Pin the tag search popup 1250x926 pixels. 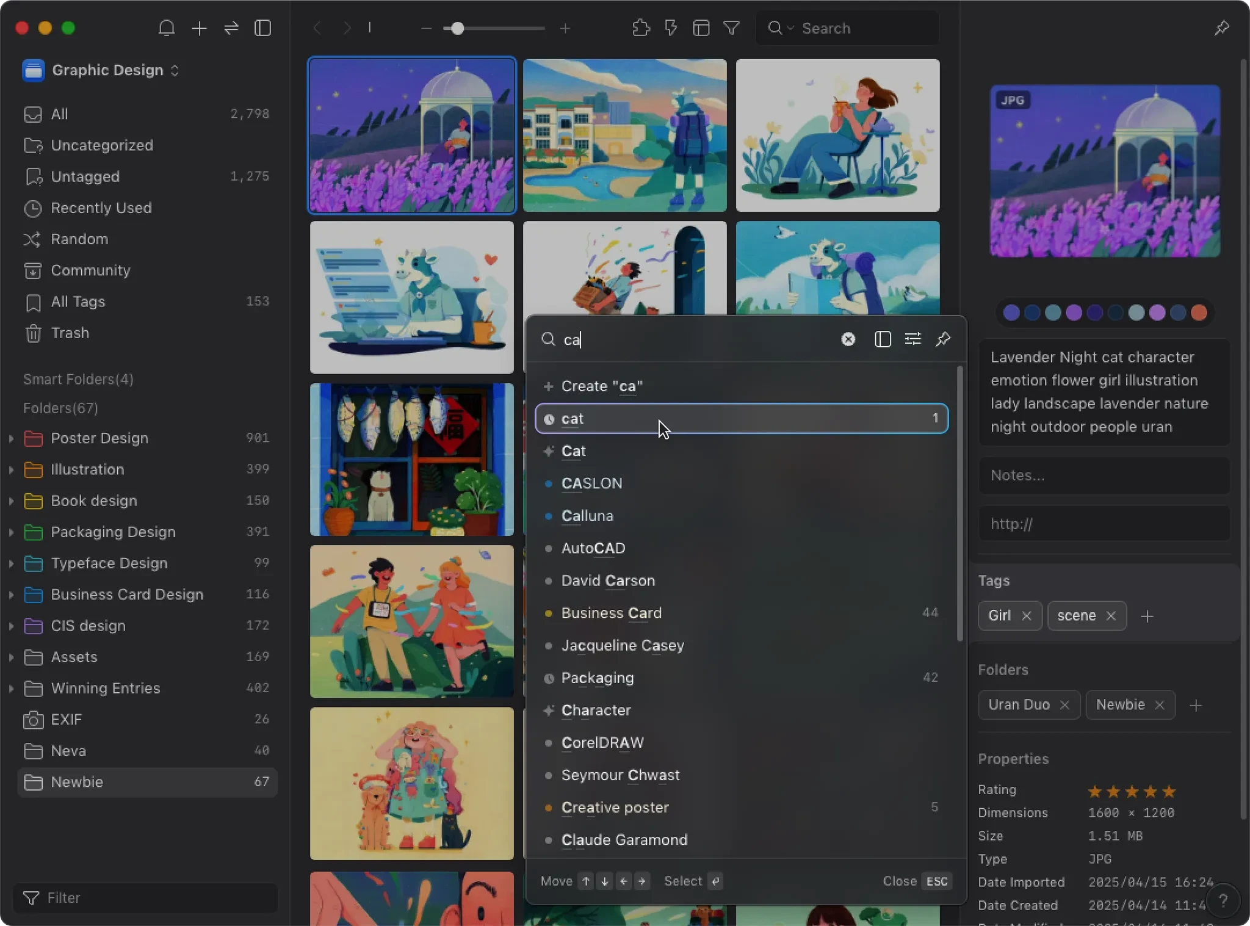coord(944,339)
